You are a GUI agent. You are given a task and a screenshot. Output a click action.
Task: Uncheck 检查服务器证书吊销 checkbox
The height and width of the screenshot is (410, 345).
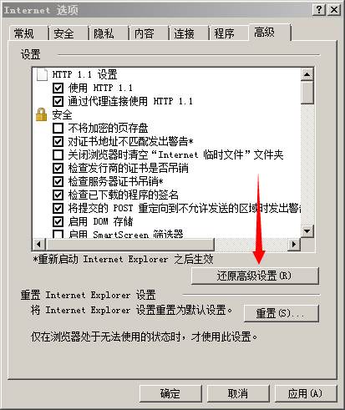click(x=58, y=181)
